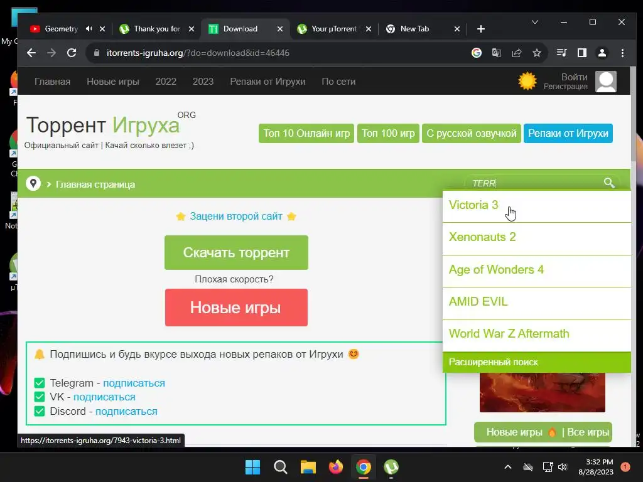The height and width of the screenshot is (482, 643).
Task: Click the search tabs chevron in title bar
Action: click(x=535, y=22)
